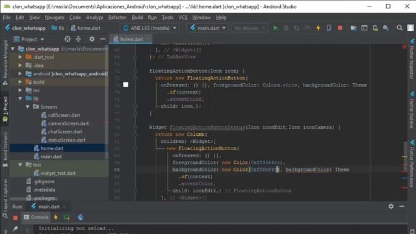Click the locate target icon in Project panel

pos(68,39)
